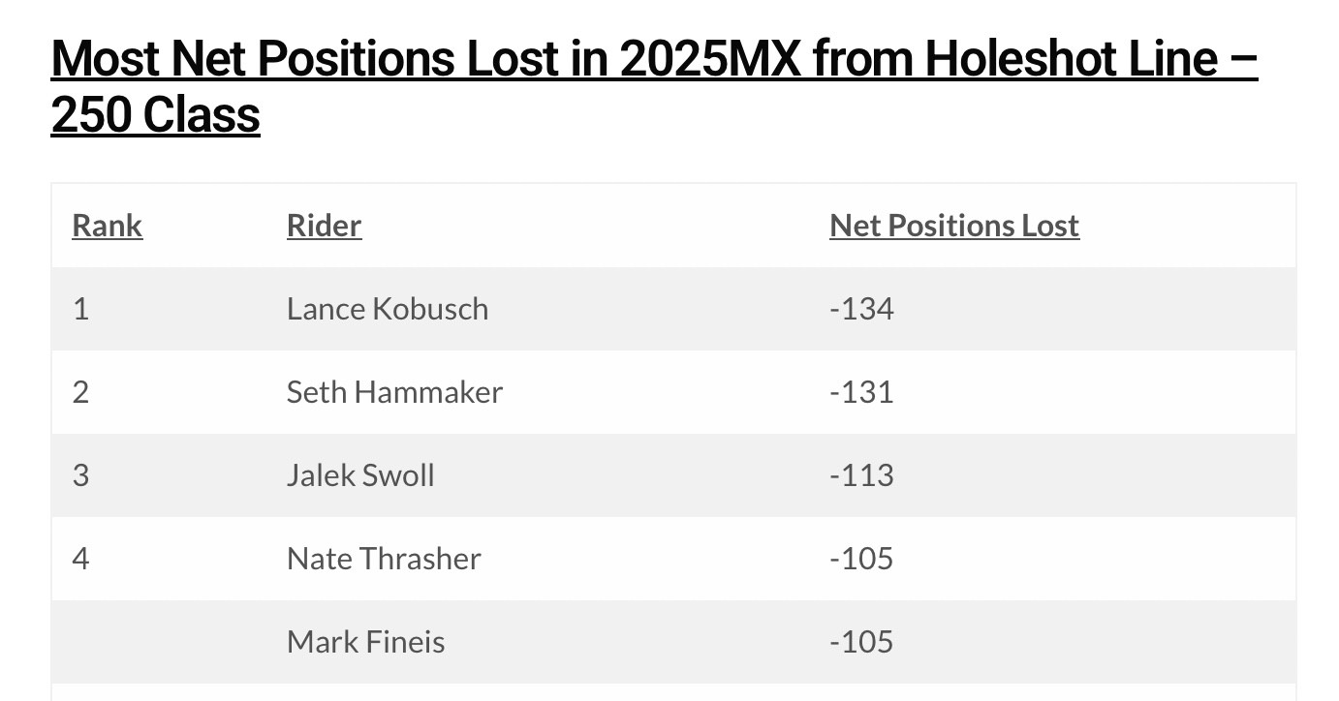The image size is (1339, 701).
Task: Click rank number 1 cell
Action: (x=80, y=309)
